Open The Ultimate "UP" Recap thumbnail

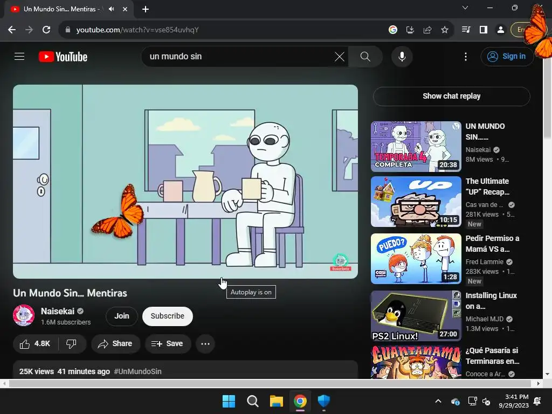[416, 202]
